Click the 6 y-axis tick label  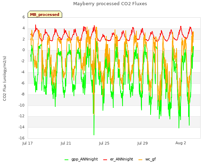pyautogui.click(x=23, y=17)
